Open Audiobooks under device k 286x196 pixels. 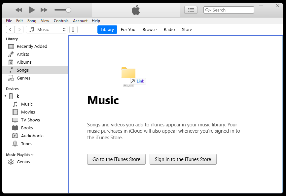pyautogui.click(x=33, y=136)
